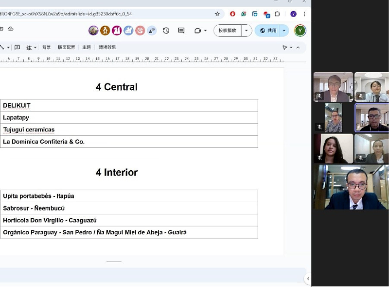
Task: Select top-right participant video with tie
Action: point(371,87)
